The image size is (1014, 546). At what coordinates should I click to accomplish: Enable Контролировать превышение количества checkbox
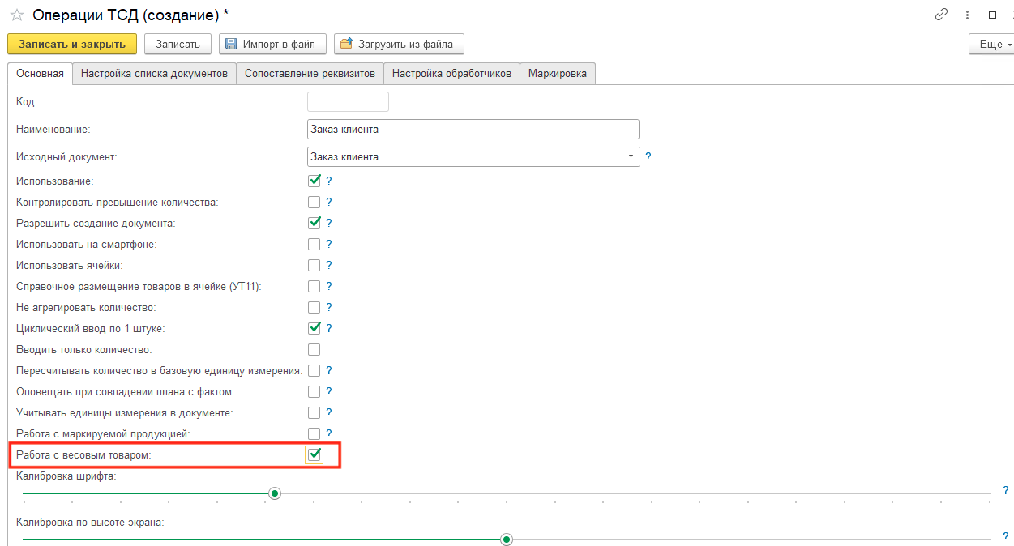point(314,202)
